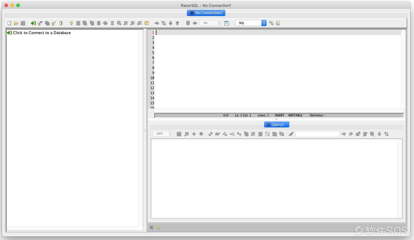Click the green zoom button of the window

[18, 5]
